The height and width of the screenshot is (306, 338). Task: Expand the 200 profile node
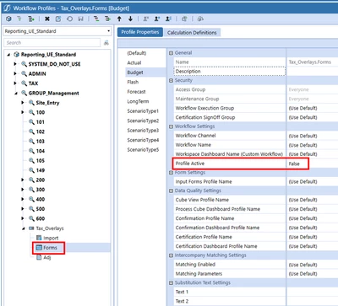(x=23, y=180)
